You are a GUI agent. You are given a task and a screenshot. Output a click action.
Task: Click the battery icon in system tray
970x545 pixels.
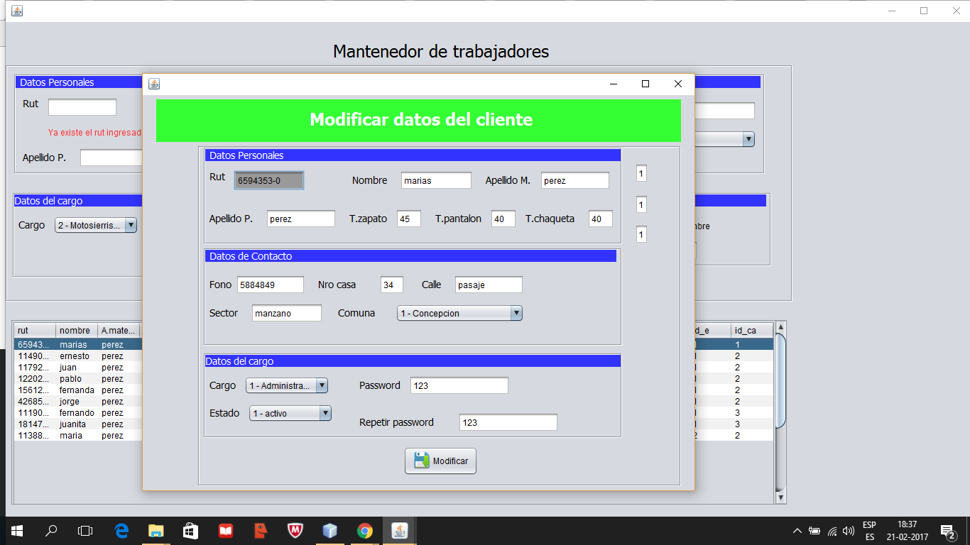point(814,531)
